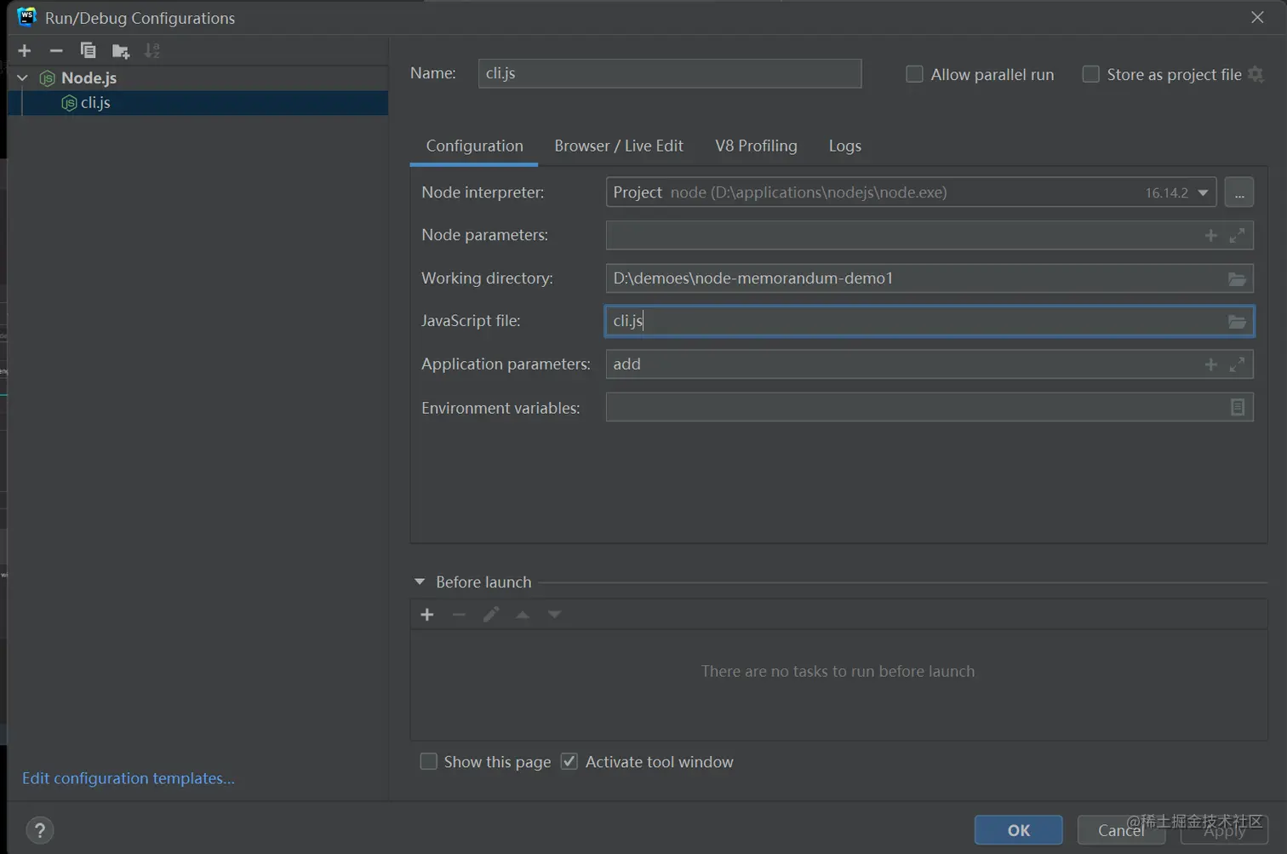
Task: Remove the selected configuration
Action: tap(56, 51)
